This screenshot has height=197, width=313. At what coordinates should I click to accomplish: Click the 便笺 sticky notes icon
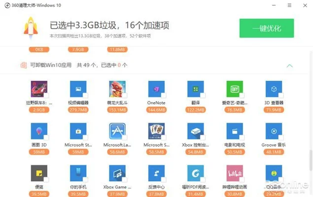(x=39, y=173)
